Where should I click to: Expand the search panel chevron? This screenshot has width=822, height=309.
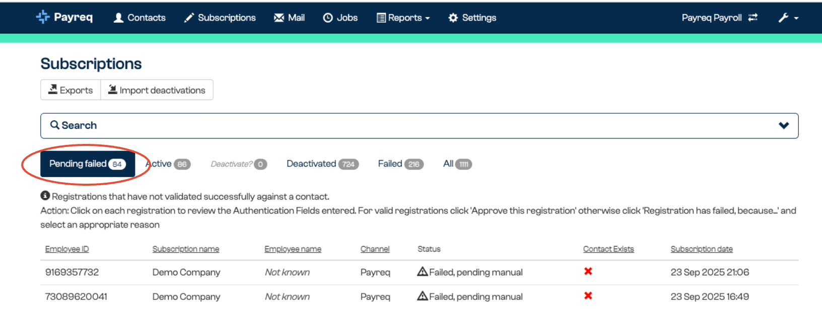click(x=784, y=125)
